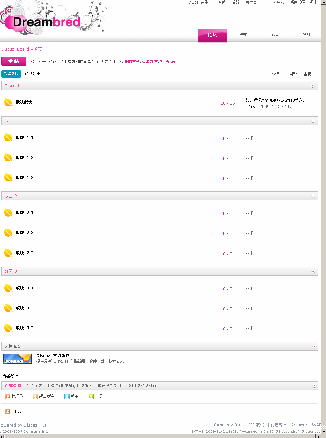Image resolution: width=326 pixels, height=438 pixels.
Task: Switch to the 论坛动态 tab
Action: pyautogui.click(x=33, y=74)
